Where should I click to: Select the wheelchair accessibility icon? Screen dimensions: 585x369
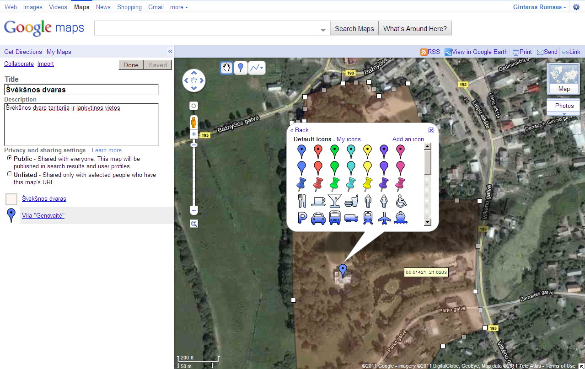click(401, 201)
